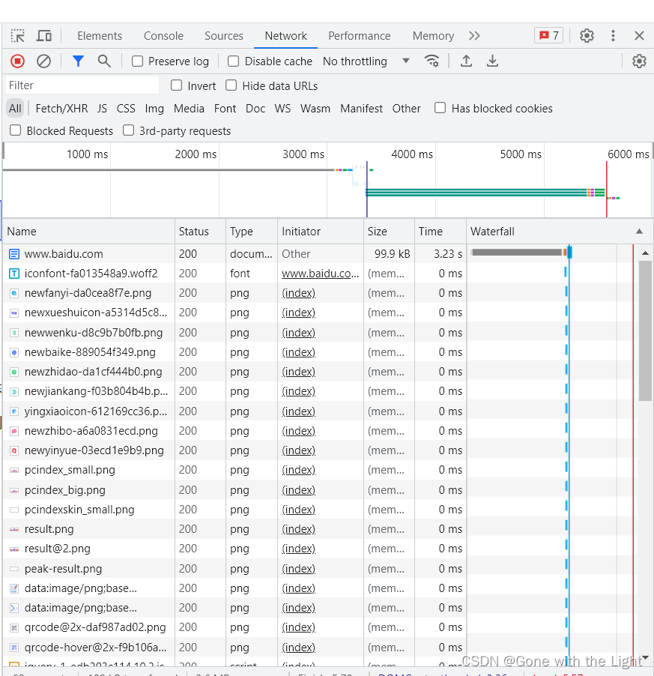The width and height of the screenshot is (654, 676).
Task: Import HAR file upload icon
Action: point(466,61)
